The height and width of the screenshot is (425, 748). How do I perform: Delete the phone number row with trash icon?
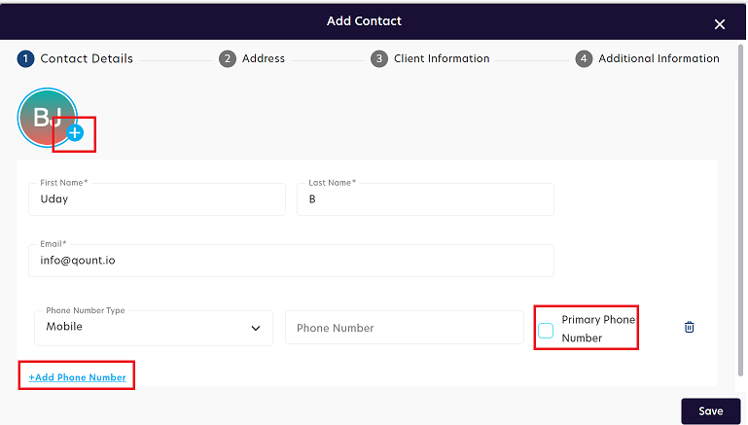pyautogui.click(x=689, y=327)
